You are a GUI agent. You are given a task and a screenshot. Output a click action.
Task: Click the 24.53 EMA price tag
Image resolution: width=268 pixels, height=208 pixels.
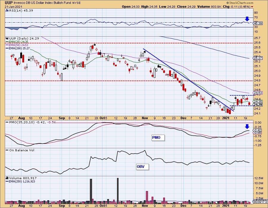click(258, 93)
